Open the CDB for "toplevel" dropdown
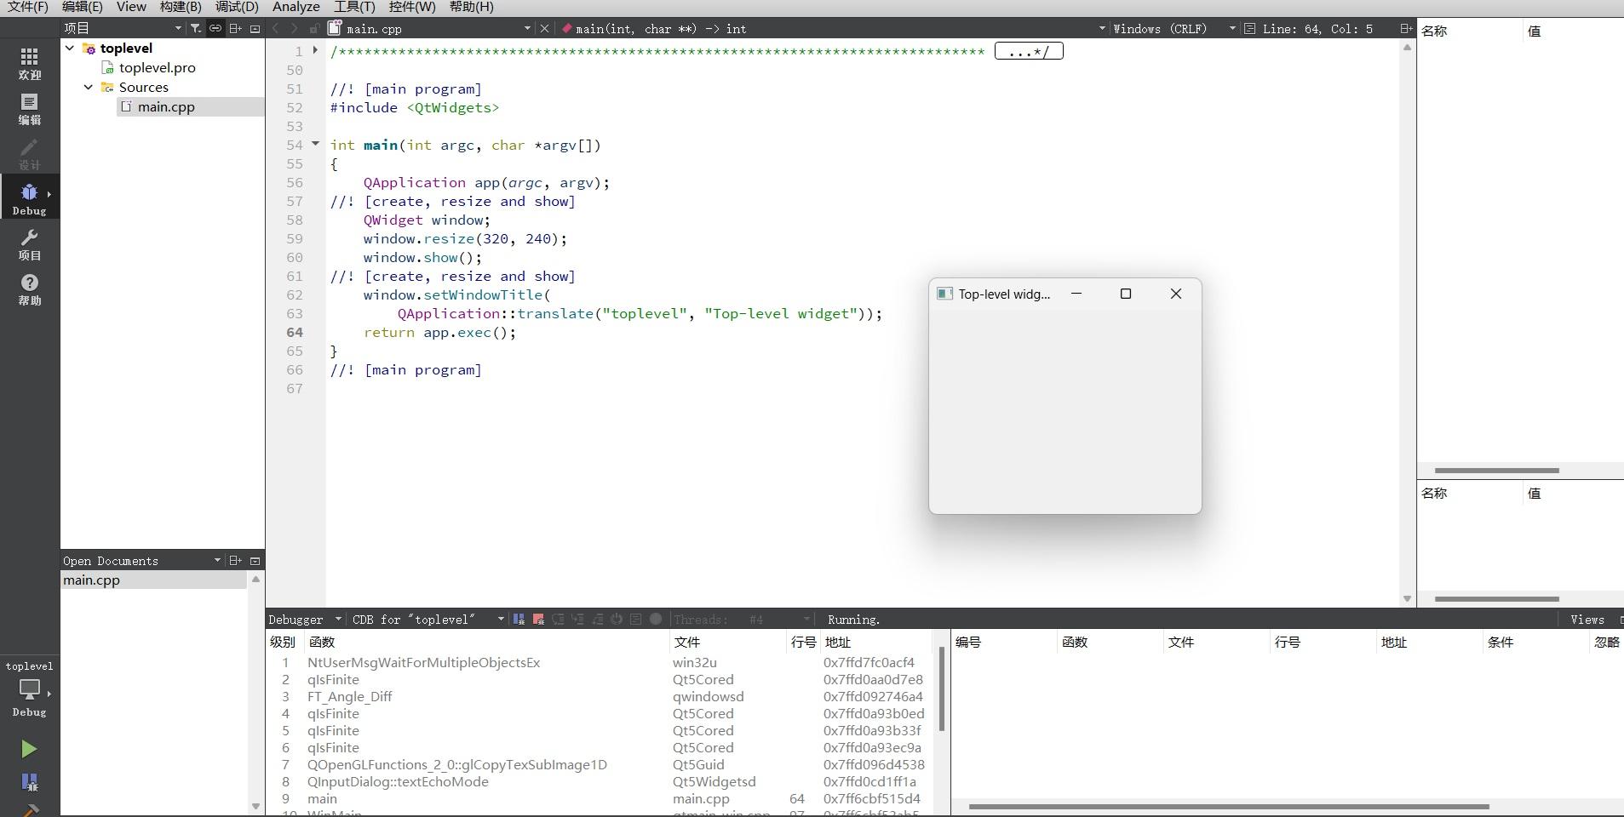Viewport: 1624px width, 817px height. [x=428, y=620]
